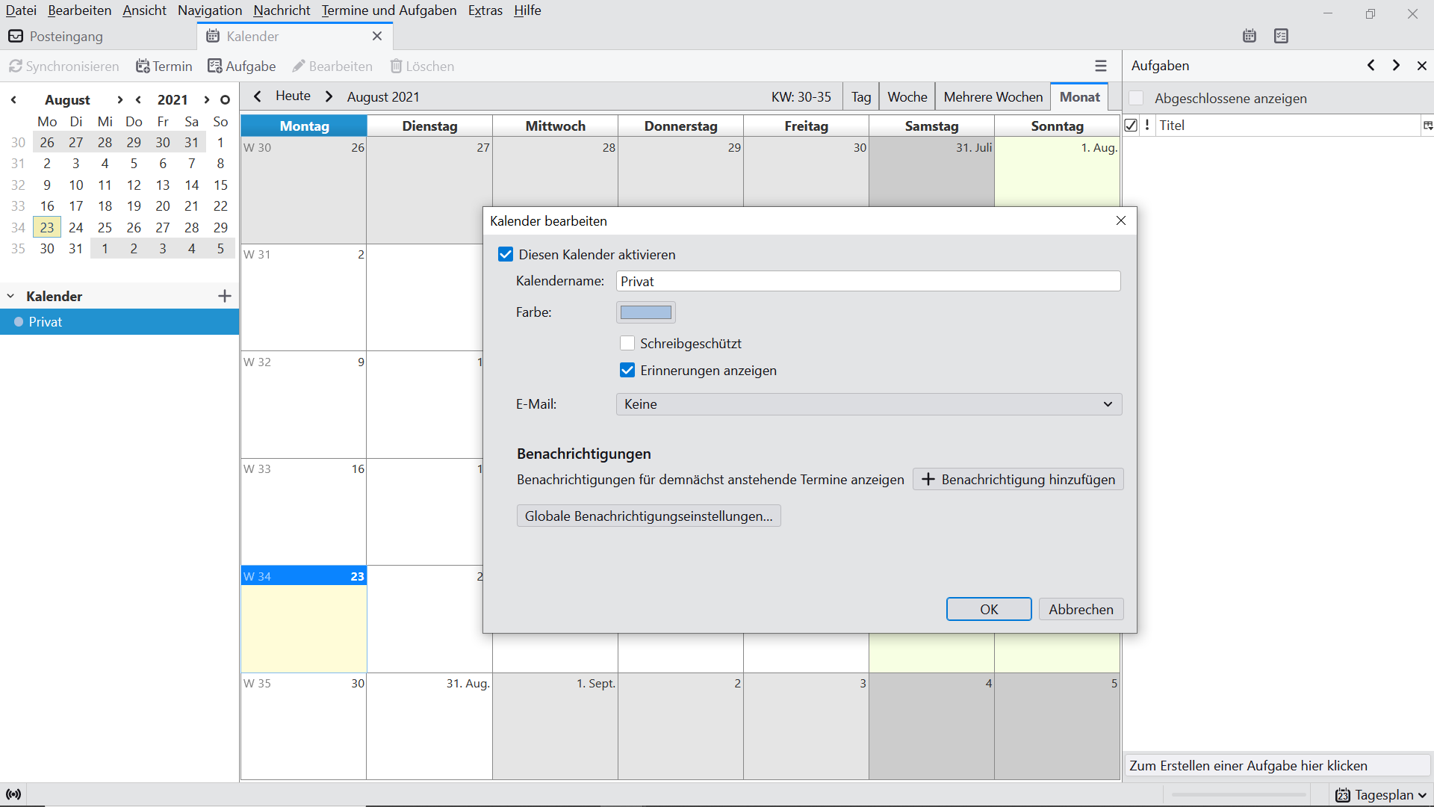The image size is (1434, 807).
Task: Open the Ansicht menu
Action: tap(145, 10)
